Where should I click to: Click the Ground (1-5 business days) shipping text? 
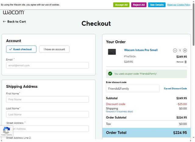[119, 112]
